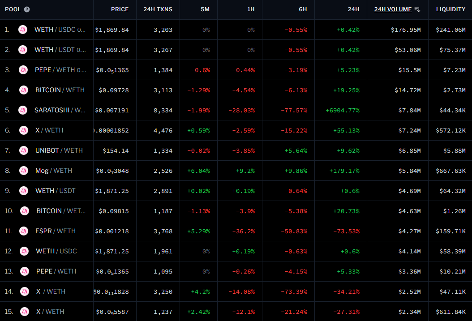Click the LIQUIDITY column header
The image size is (472, 321).
pyautogui.click(x=451, y=9)
